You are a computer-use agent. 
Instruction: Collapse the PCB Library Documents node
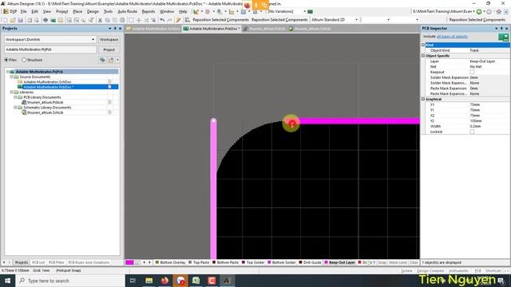pyautogui.click(x=15, y=97)
